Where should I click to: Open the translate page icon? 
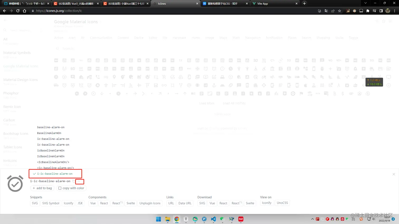[326, 11]
